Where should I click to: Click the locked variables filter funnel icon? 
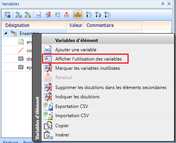click(x=28, y=15)
